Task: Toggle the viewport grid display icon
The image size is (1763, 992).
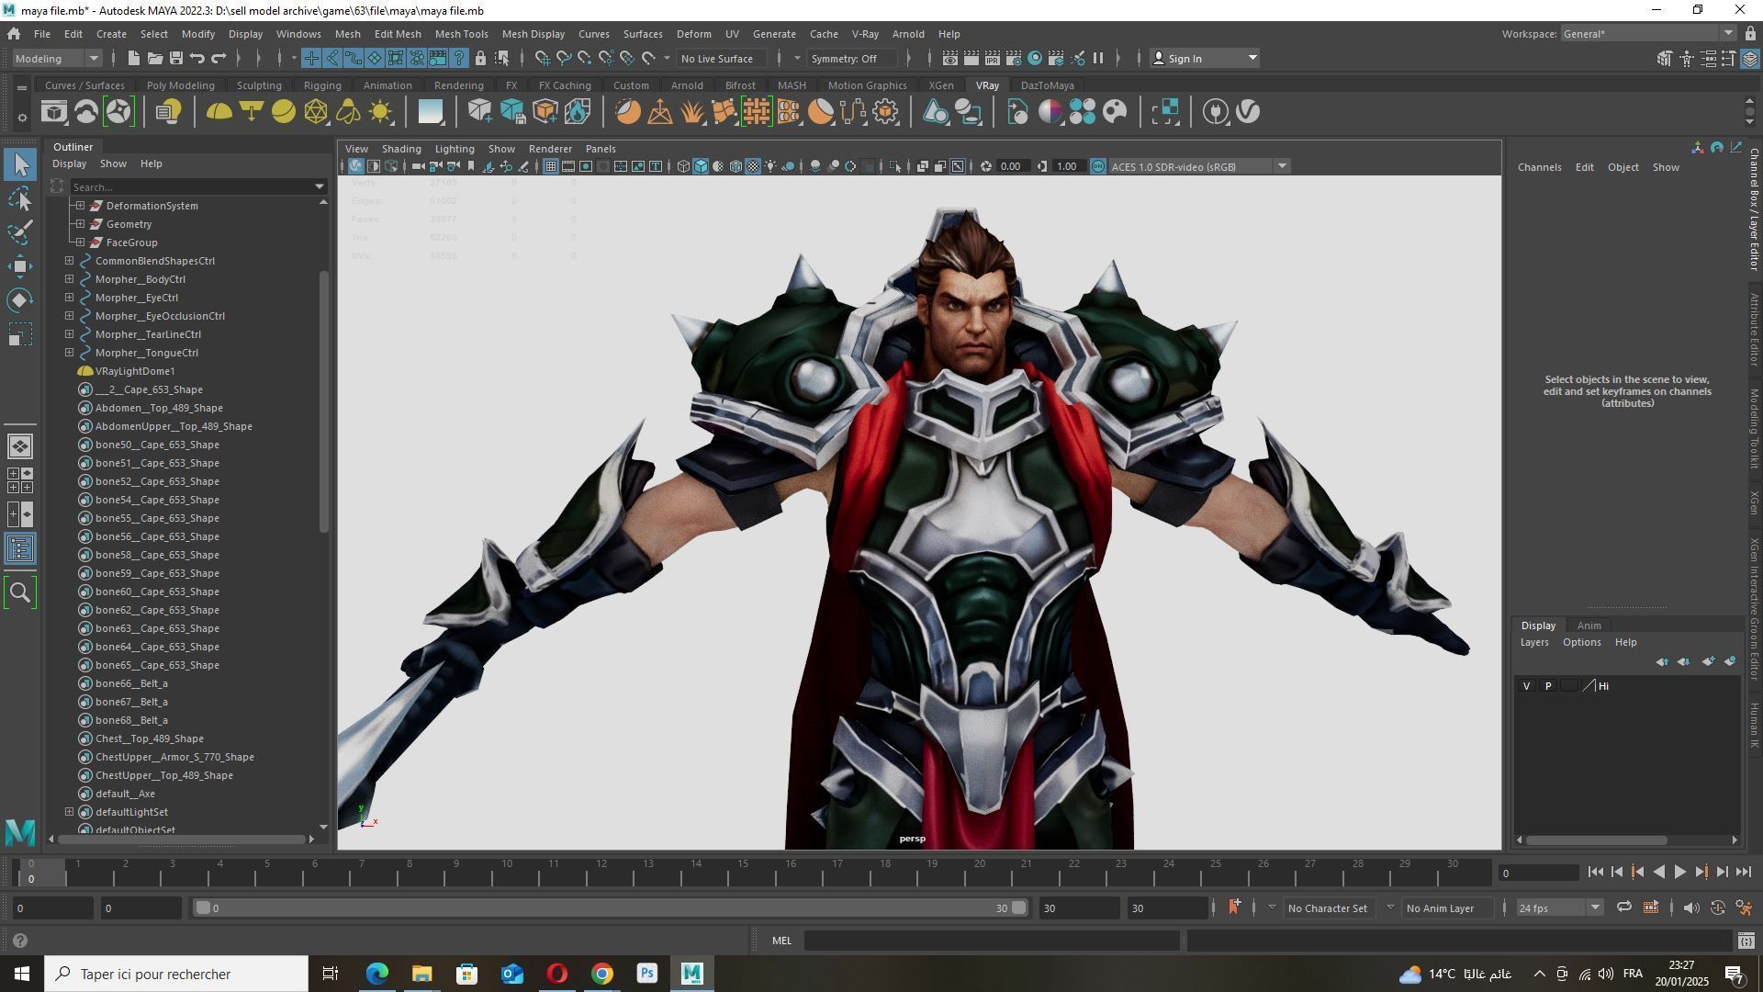Action: pos(550,166)
